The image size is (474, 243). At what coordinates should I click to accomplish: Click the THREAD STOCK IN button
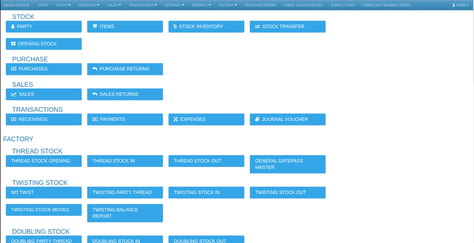click(x=125, y=161)
